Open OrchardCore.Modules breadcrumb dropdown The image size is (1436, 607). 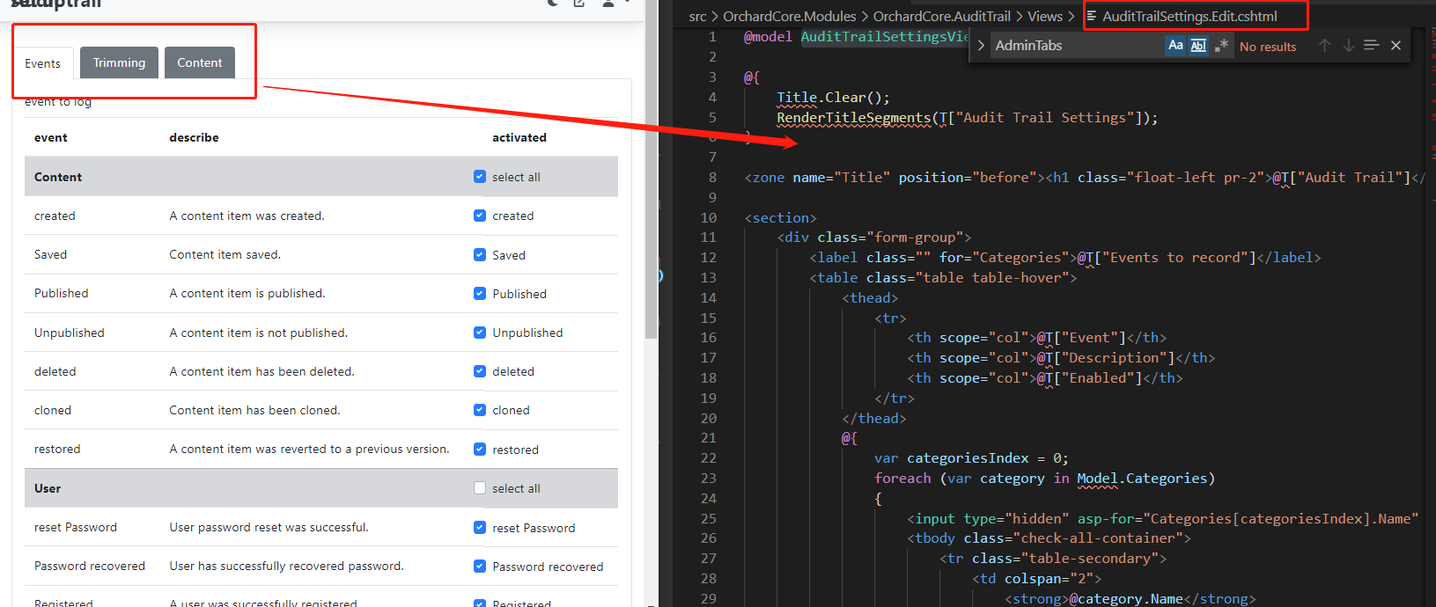click(x=790, y=16)
